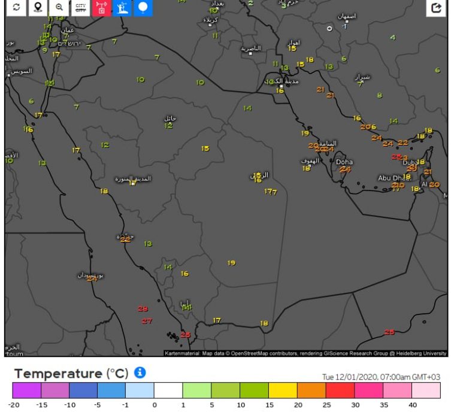This screenshot has height=412, width=460.
Task: Click the zoom out magnifier icon
Action: [x=59, y=7]
